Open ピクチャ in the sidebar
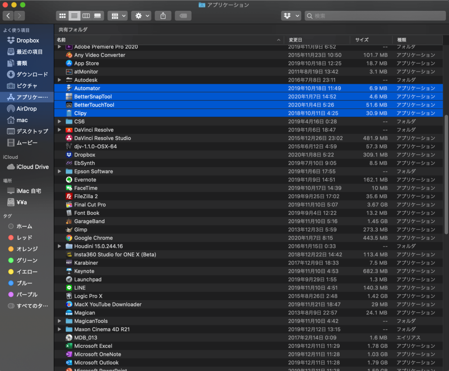 pyautogui.click(x=27, y=86)
